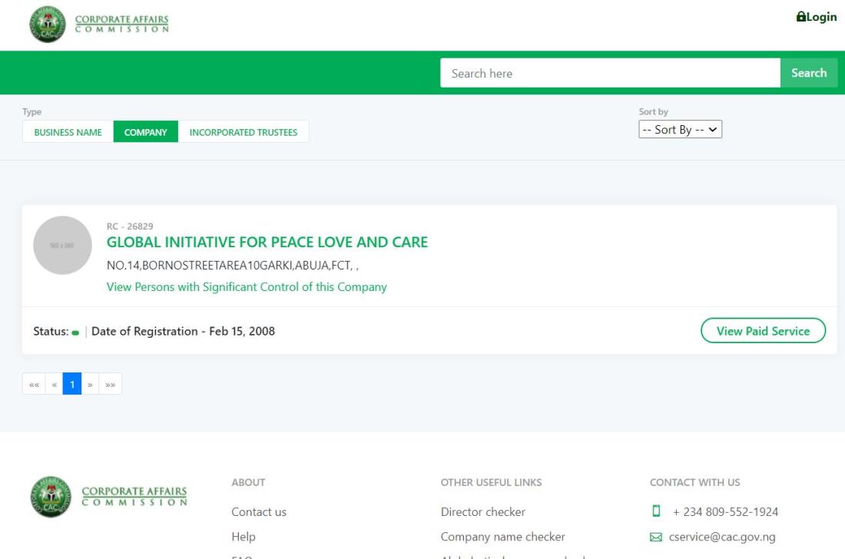The height and width of the screenshot is (559, 845).
Task: Click the address NO.14,BORNOSTREETAREA10GARKI text
Action: click(232, 265)
